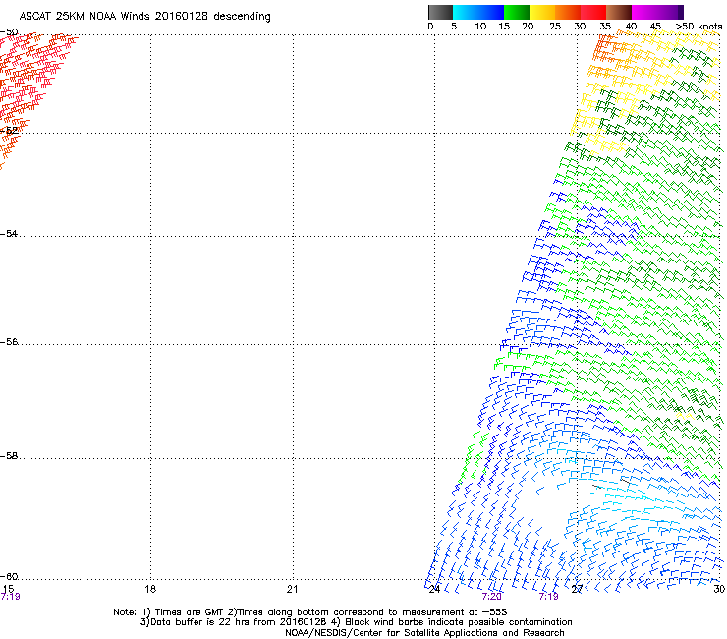Click the '-56' latitude axis label

9,341
